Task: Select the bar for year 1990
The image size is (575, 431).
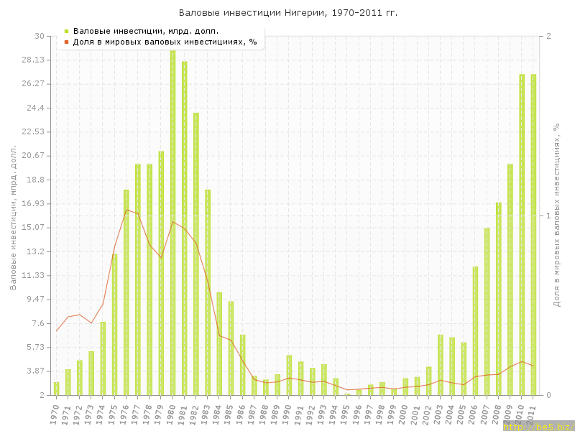Action: (x=289, y=375)
